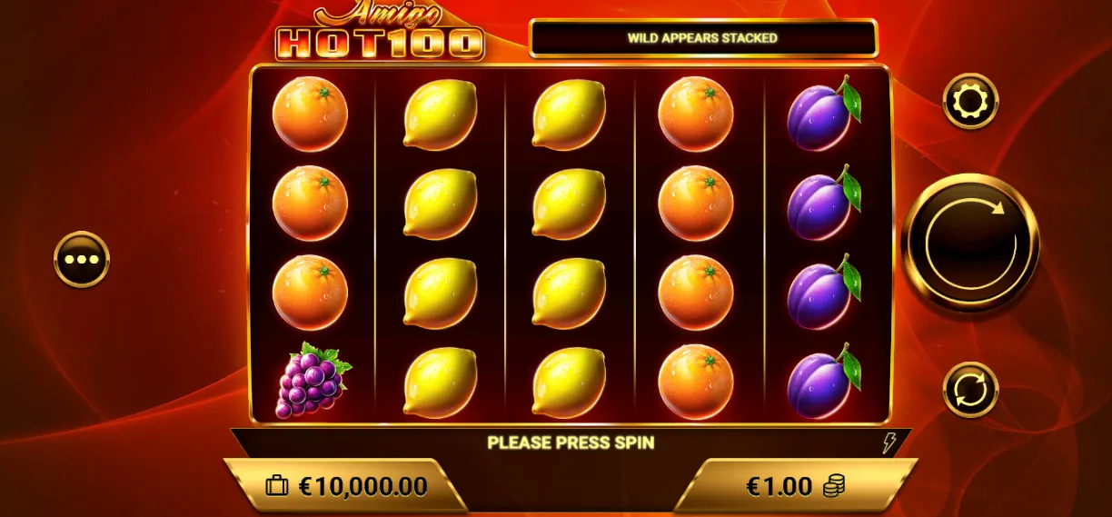Select the grapes symbol on the first reel

click(x=312, y=380)
